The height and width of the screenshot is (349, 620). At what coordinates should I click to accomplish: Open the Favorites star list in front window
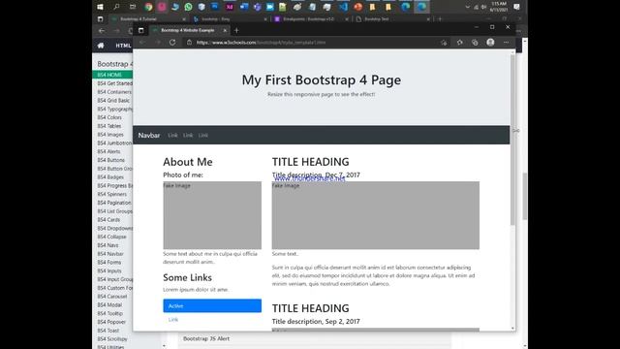click(459, 43)
